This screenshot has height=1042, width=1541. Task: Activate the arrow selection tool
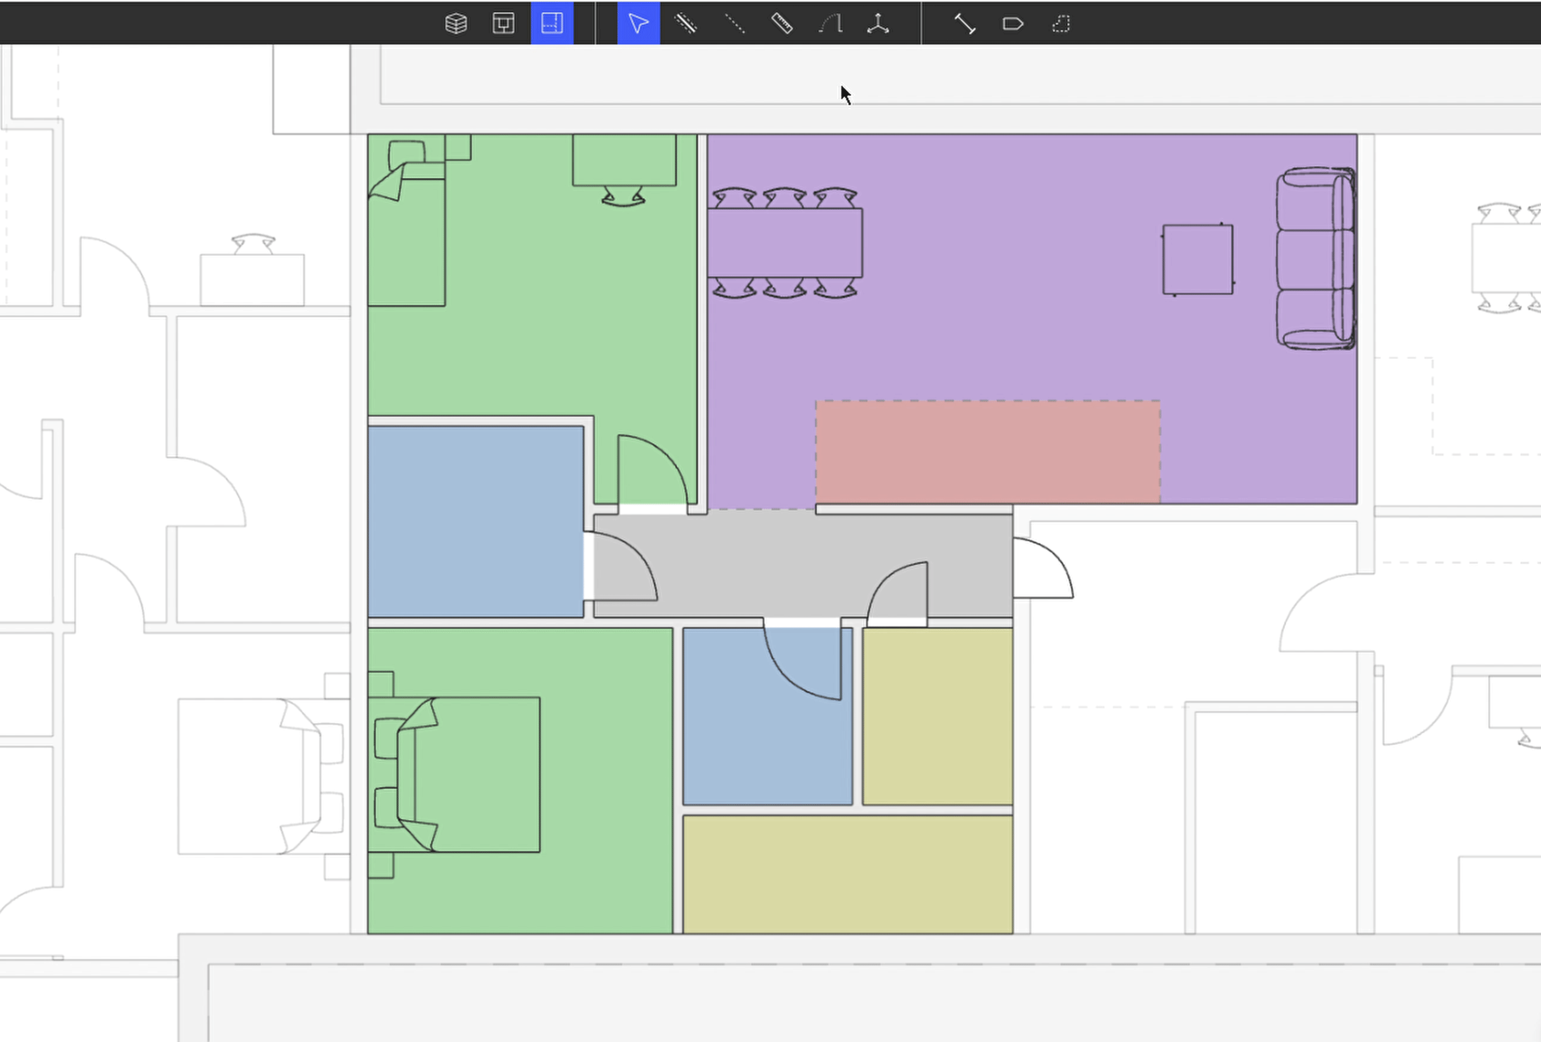pyautogui.click(x=638, y=23)
